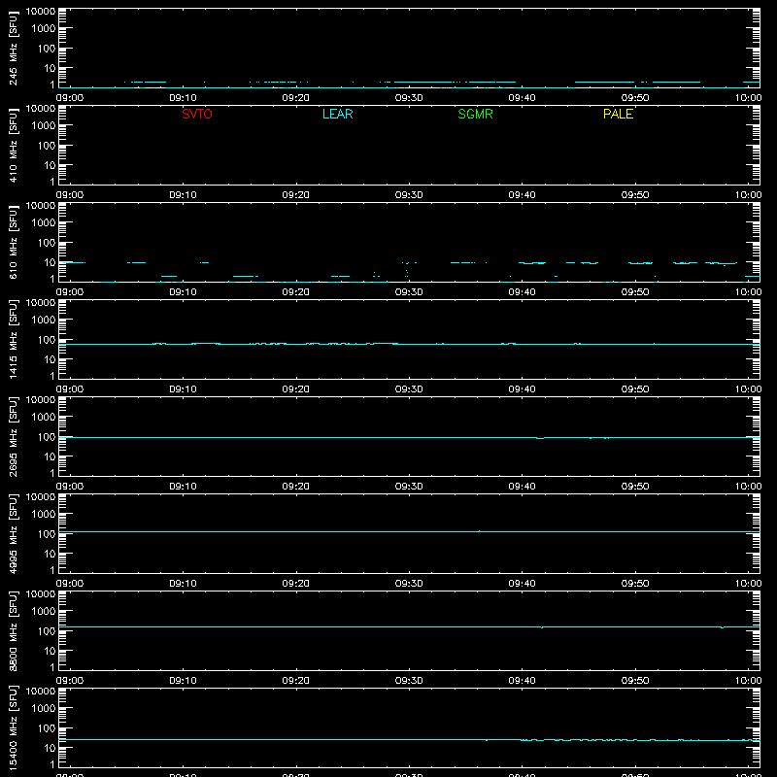Click 09:00 time label under 245 MHz panel
The height and width of the screenshot is (777, 777).
click(70, 98)
